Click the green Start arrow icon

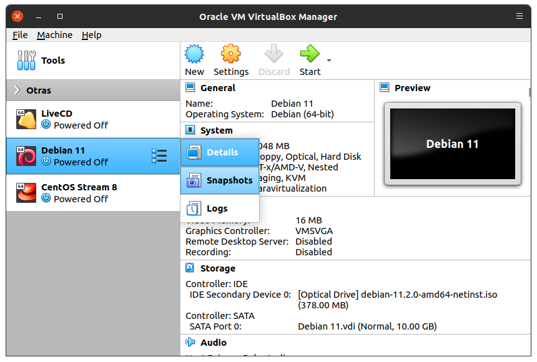tap(310, 55)
